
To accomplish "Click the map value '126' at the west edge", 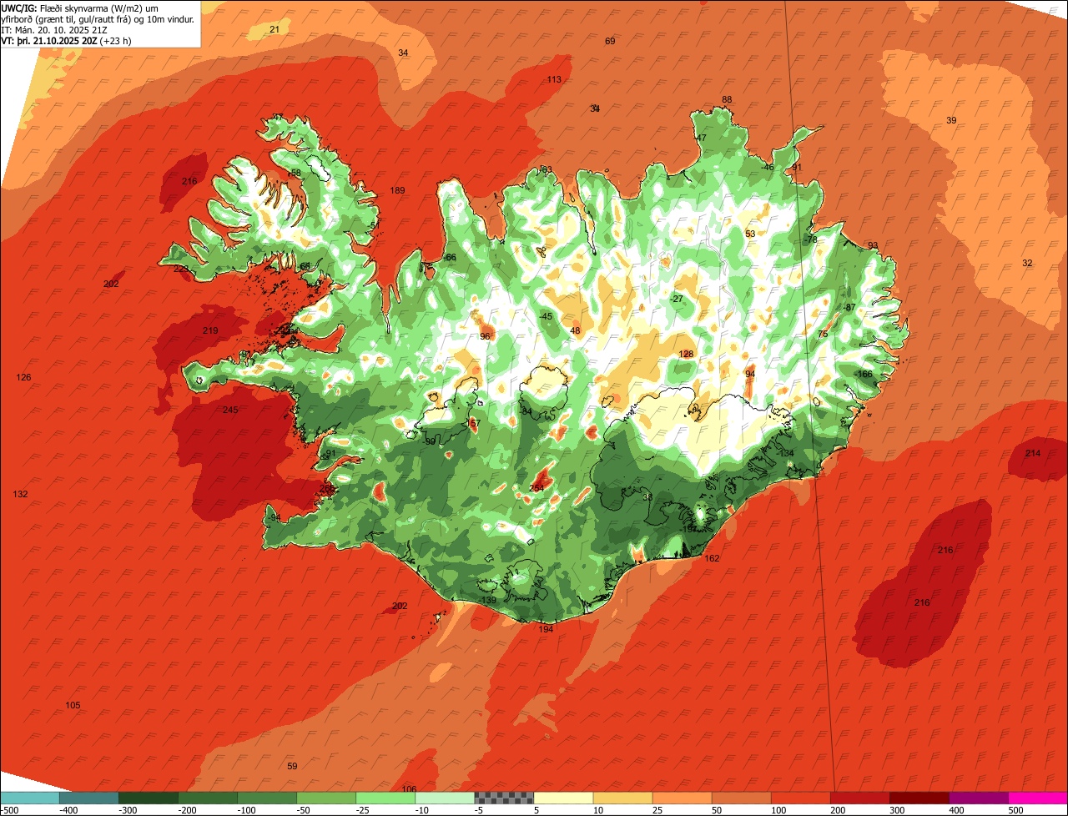I will [23, 378].
